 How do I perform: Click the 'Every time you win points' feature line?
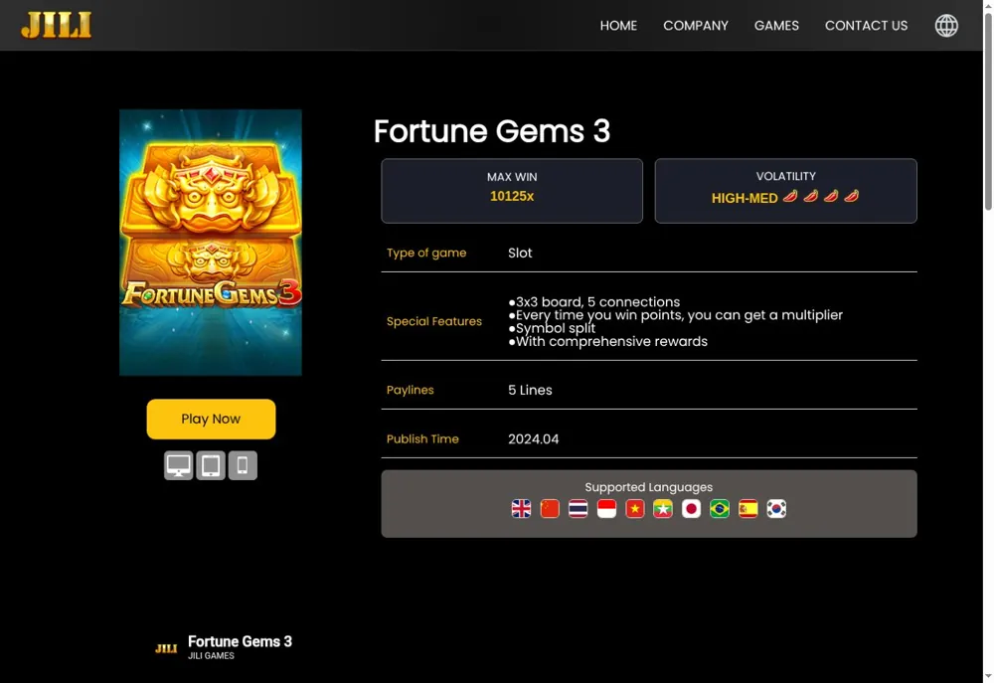[x=676, y=315]
